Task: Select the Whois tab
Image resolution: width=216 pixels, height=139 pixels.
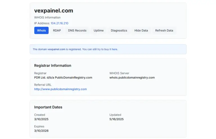Action: (x=41, y=30)
